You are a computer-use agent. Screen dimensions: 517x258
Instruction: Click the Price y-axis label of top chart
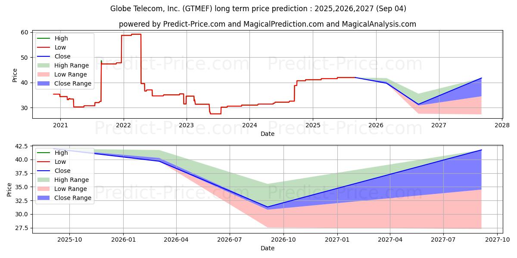point(15,75)
